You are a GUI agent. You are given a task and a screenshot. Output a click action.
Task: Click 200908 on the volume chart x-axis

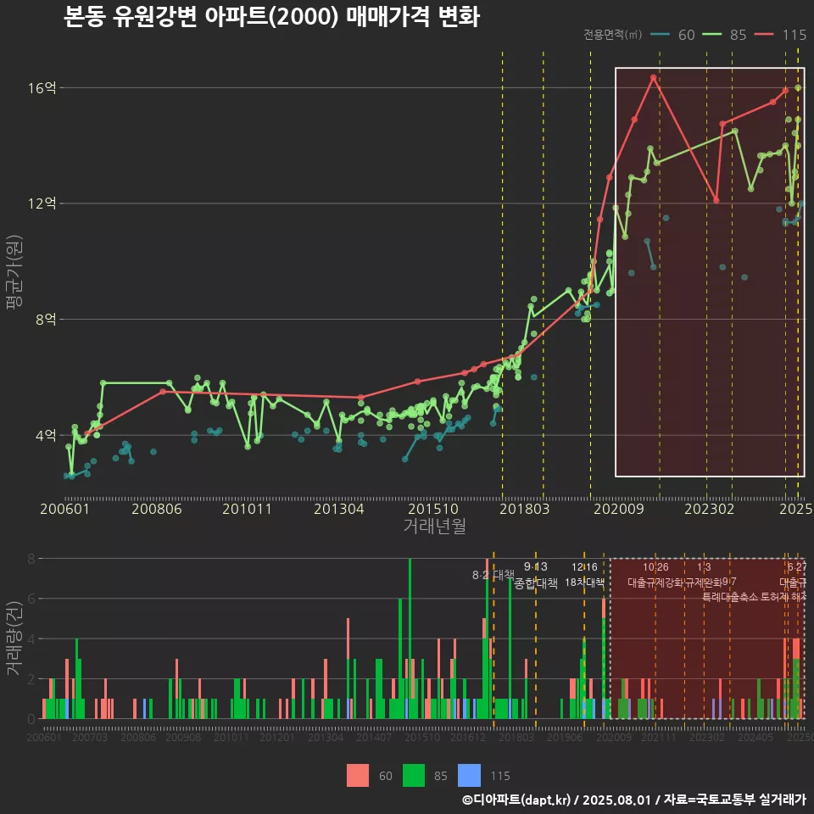coord(183,737)
